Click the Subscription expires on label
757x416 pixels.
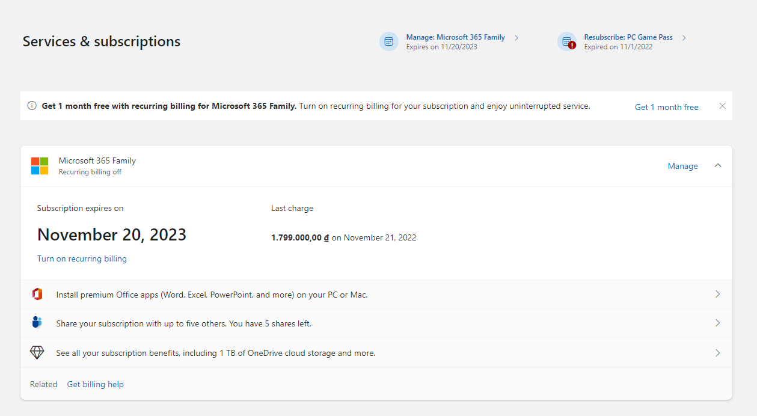coord(80,208)
